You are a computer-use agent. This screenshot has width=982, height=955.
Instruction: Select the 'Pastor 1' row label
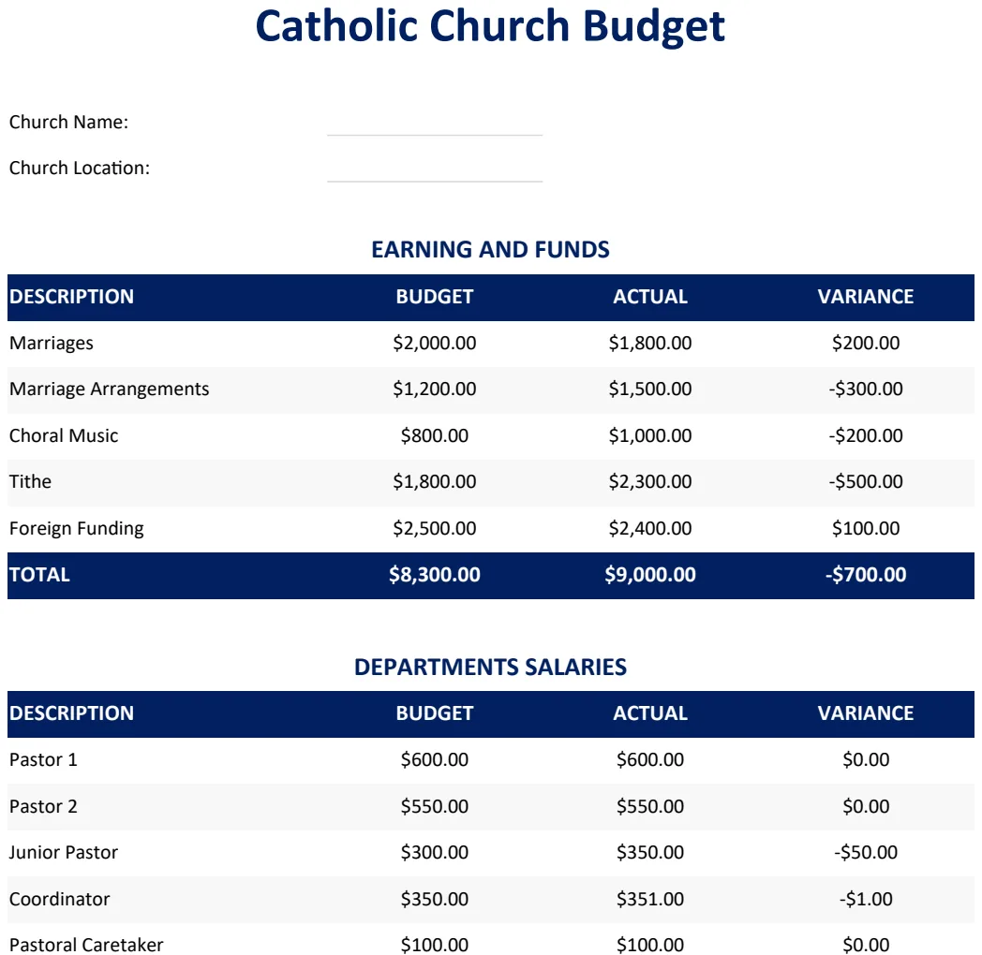[x=43, y=759]
